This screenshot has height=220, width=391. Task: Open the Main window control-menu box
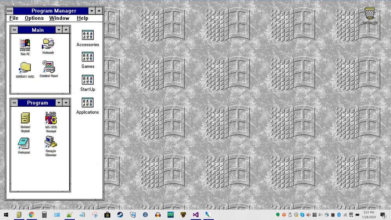point(14,30)
